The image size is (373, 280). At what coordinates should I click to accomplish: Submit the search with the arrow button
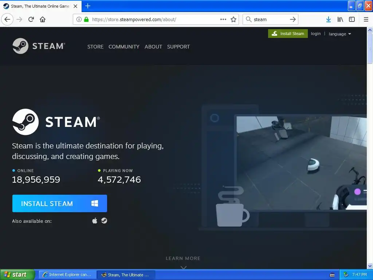tap(293, 19)
